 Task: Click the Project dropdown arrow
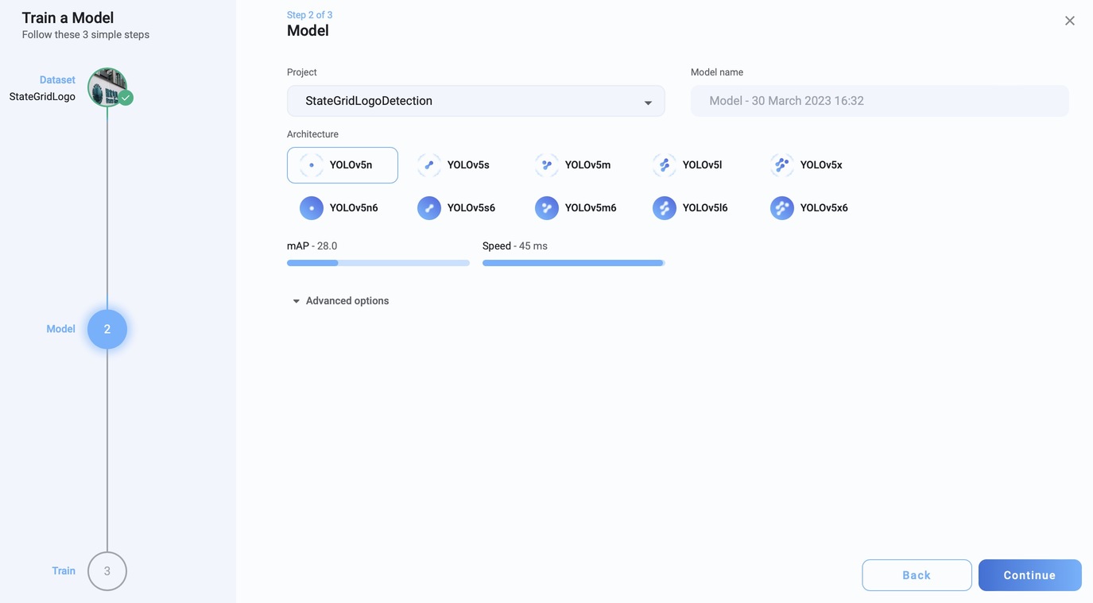click(648, 102)
